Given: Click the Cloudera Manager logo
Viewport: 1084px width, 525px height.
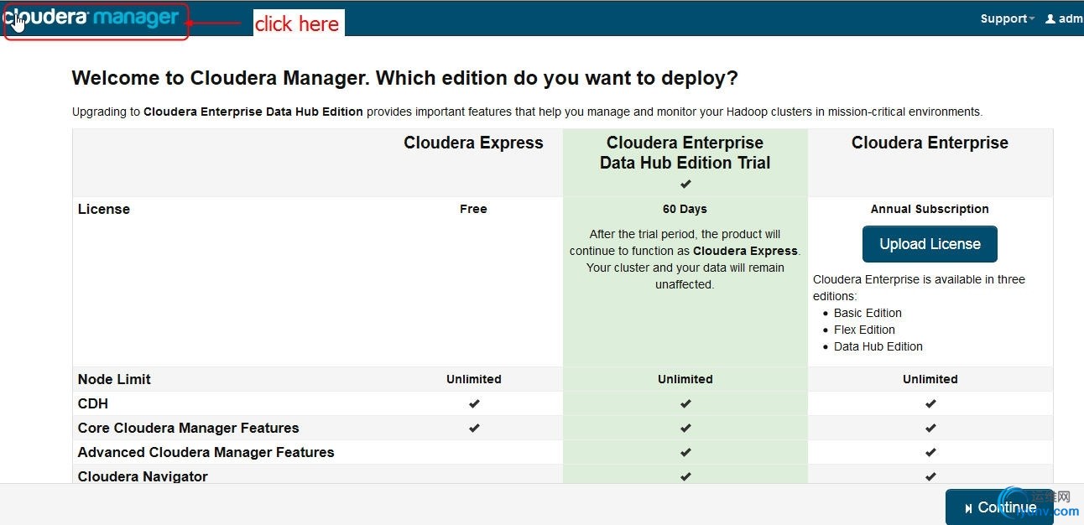Looking at the screenshot, I should [x=94, y=19].
